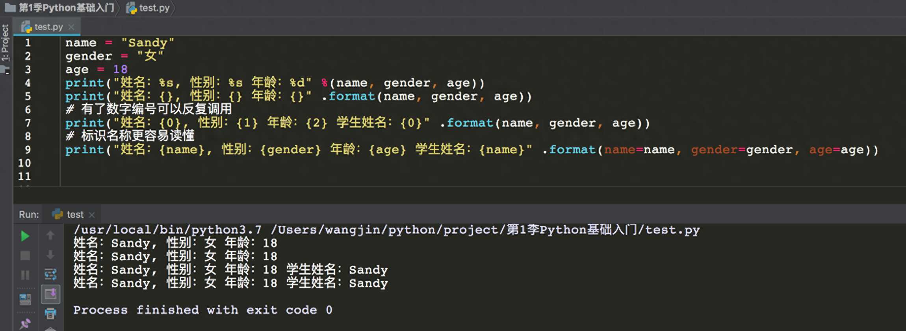
Task: Click last output line's 学生姓名: Sandy
Action: [x=337, y=283]
